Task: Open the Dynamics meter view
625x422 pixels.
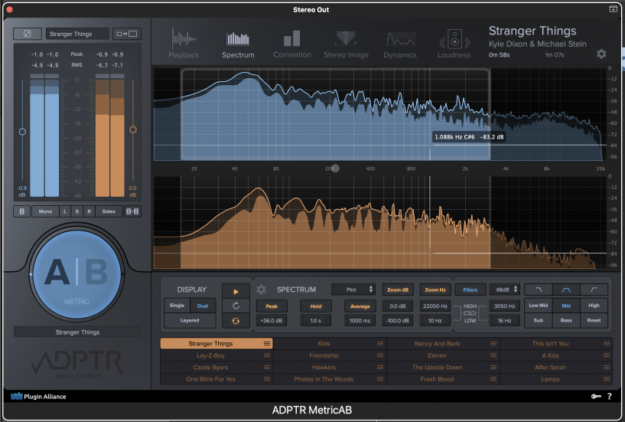Action: click(x=400, y=44)
